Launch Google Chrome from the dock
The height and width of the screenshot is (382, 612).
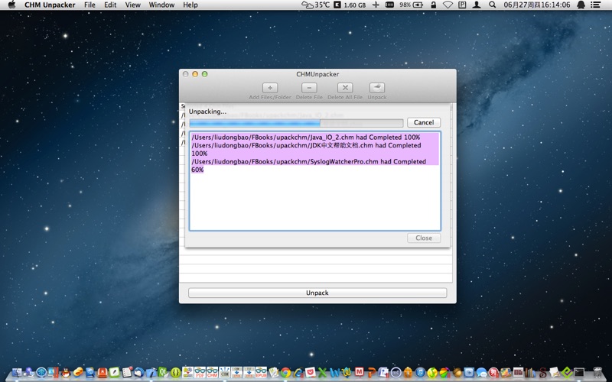point(285,373)
